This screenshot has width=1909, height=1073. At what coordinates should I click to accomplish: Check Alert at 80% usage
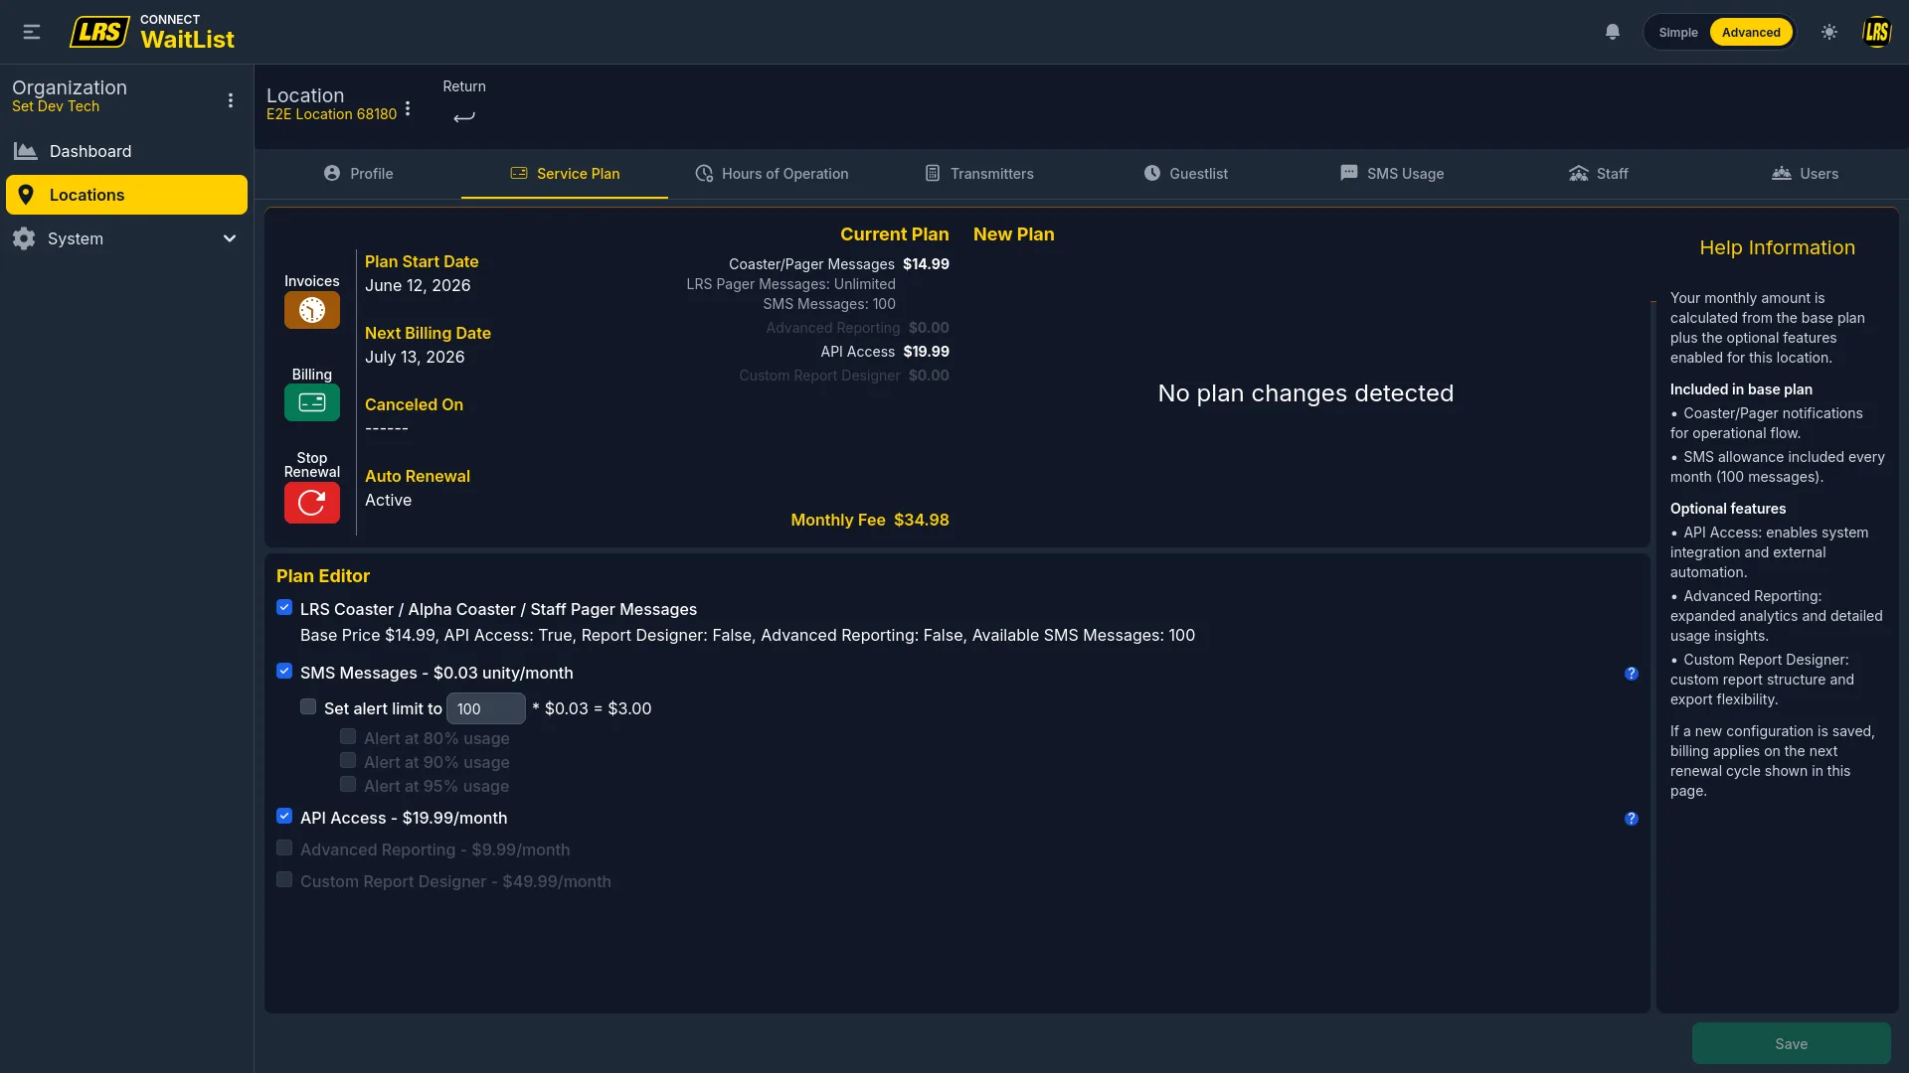point(348,736)
